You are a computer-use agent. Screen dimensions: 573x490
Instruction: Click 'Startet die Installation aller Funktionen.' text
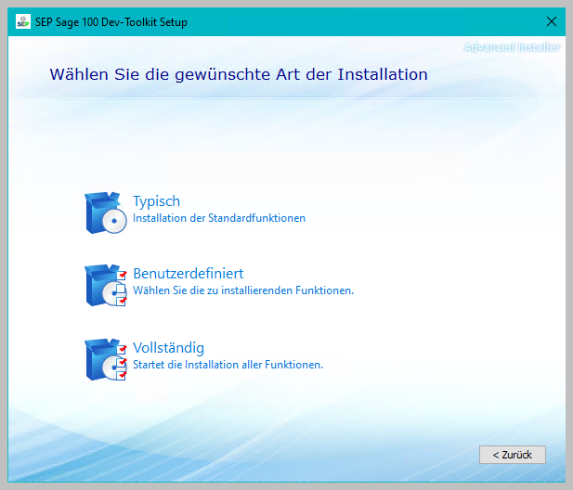pyautogui.click(x=228, y=365)
